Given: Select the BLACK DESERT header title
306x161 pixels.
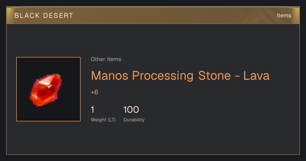Looking at the screenshot, I should pos(44,16).
